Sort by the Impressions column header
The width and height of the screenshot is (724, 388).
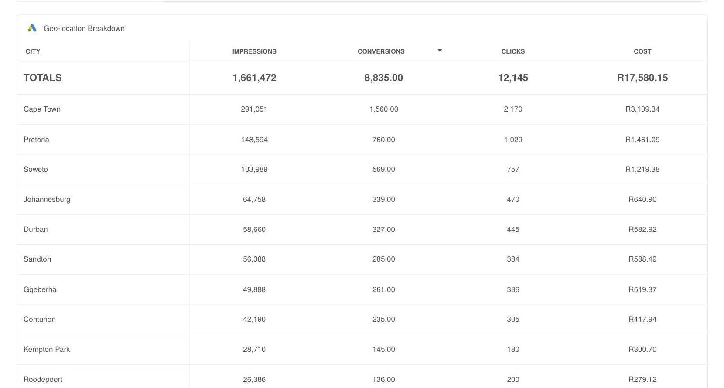coord(254,51)
